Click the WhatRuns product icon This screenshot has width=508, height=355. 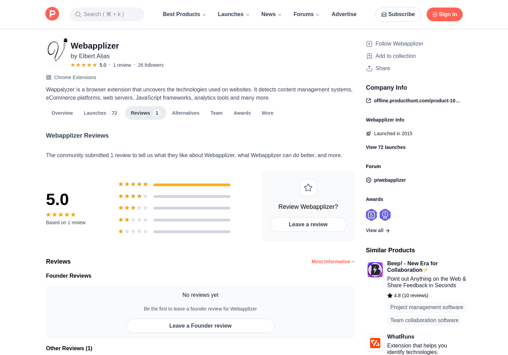pos(375,343)
